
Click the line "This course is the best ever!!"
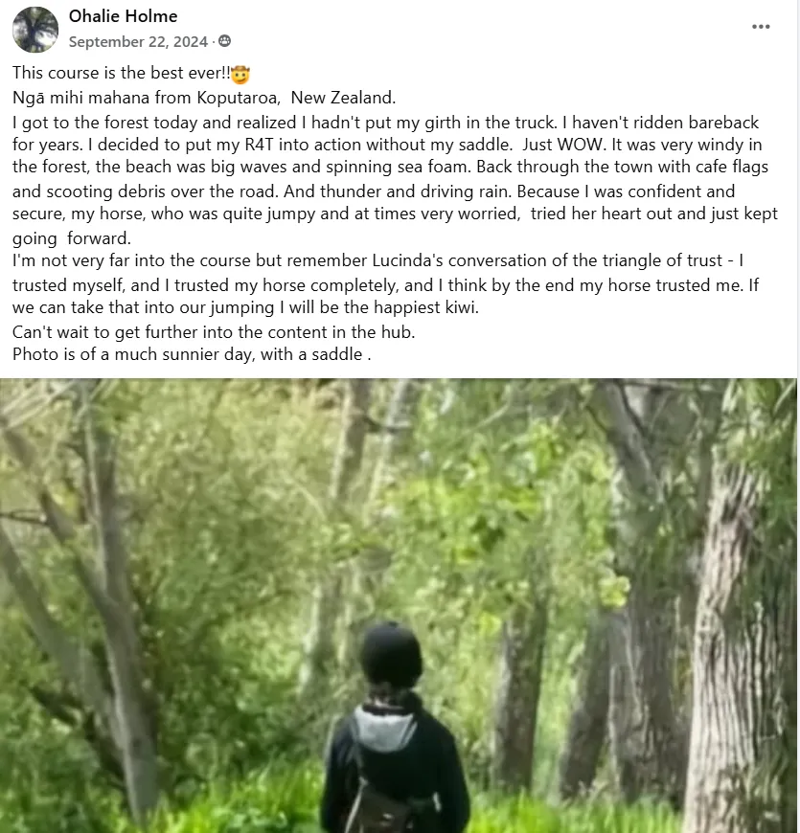[x=122, y=73]
